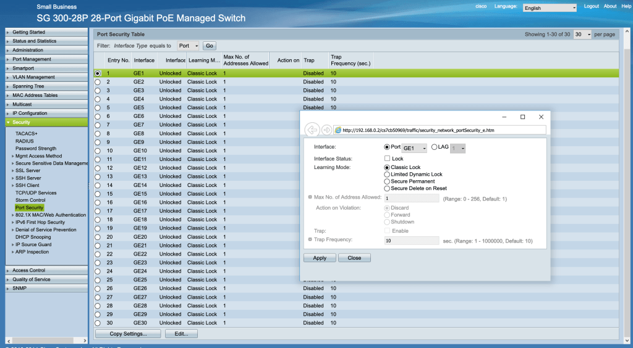
Task: Select Limited Dynamic Lock learning mode
Action: coord(387,175)
